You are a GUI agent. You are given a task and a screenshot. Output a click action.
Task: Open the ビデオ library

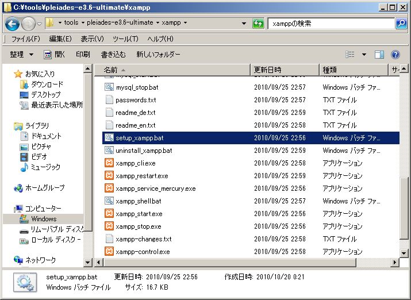[x=39, y=157]
